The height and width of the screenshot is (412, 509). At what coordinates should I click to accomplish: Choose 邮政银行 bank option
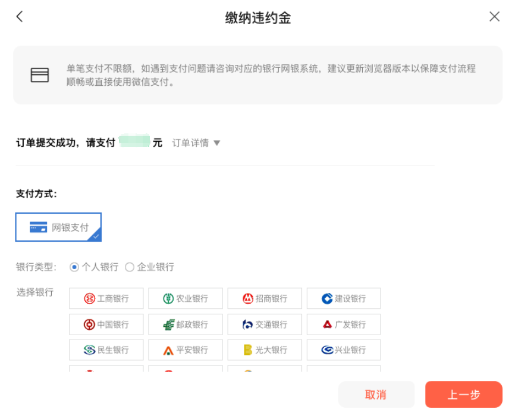click(186, 324)
